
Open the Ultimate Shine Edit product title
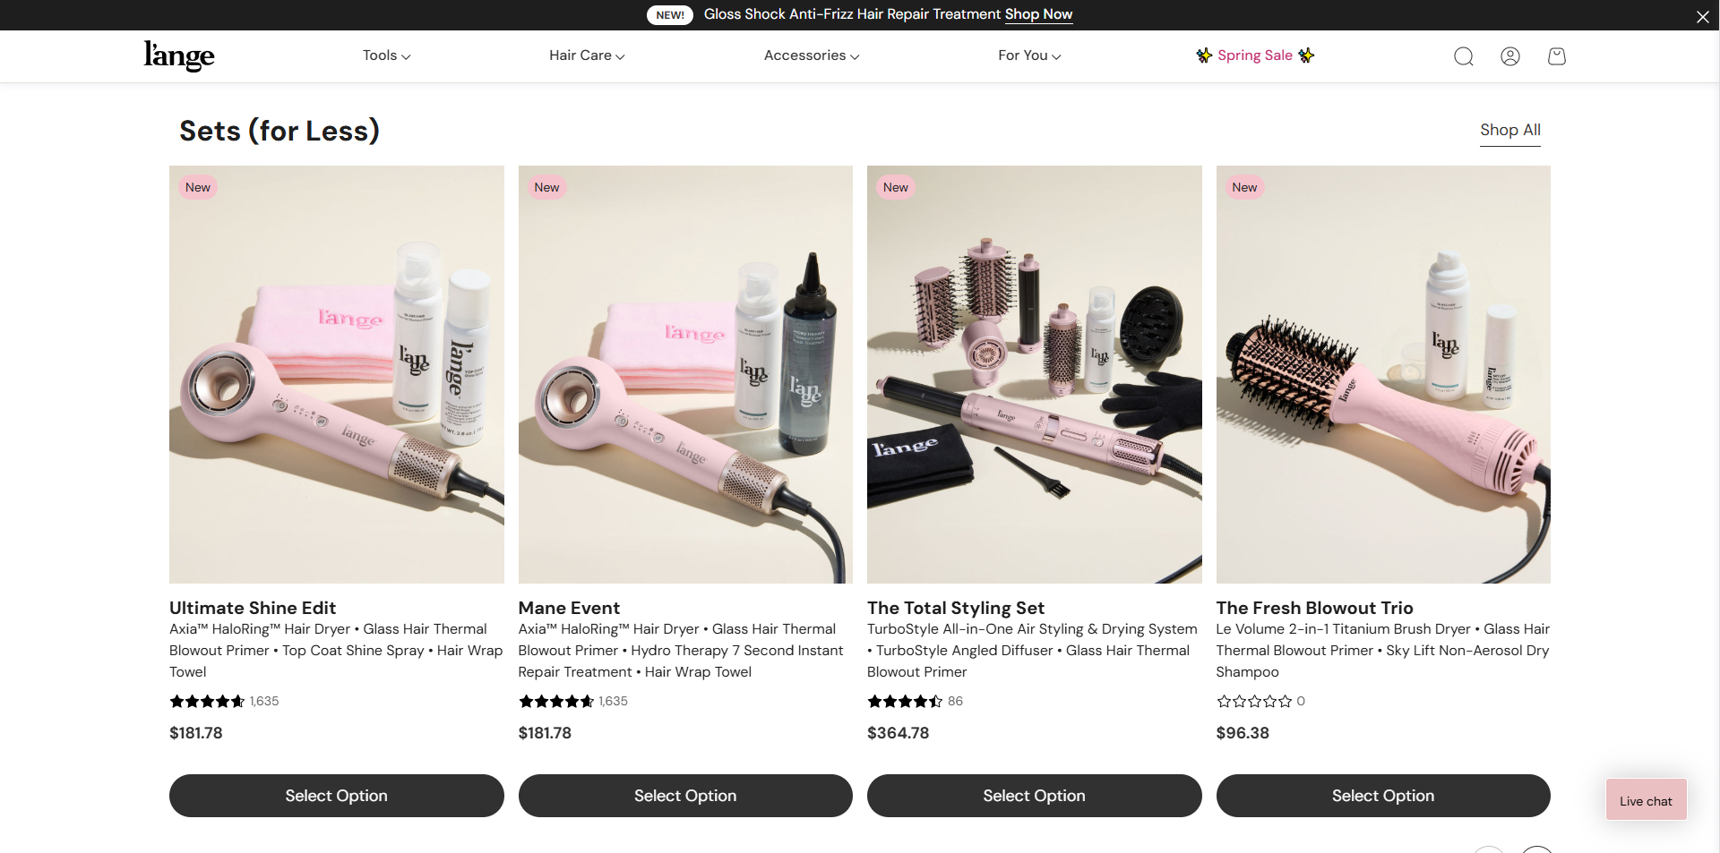[253, 608]
